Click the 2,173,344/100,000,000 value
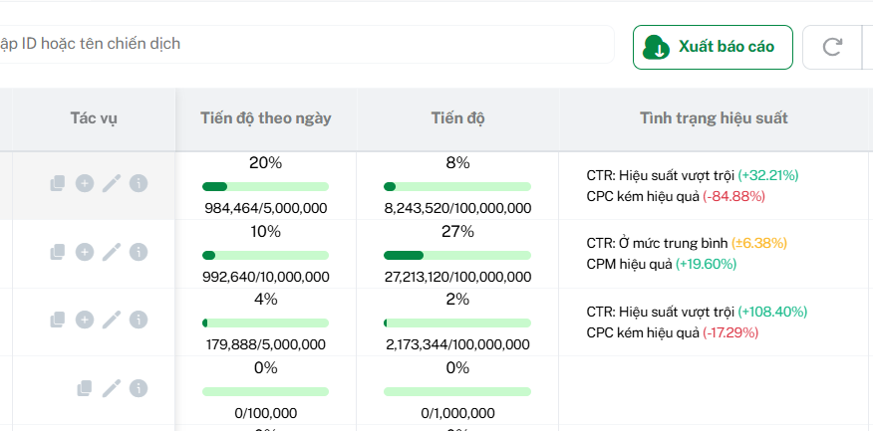The height and width of the screenshot is (431, 873). click(457, 344)
